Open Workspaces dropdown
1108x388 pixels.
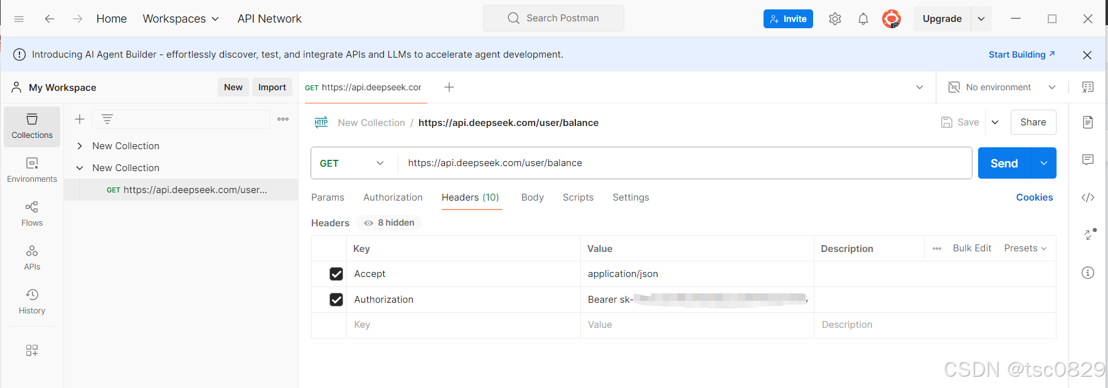click(181, 19)
